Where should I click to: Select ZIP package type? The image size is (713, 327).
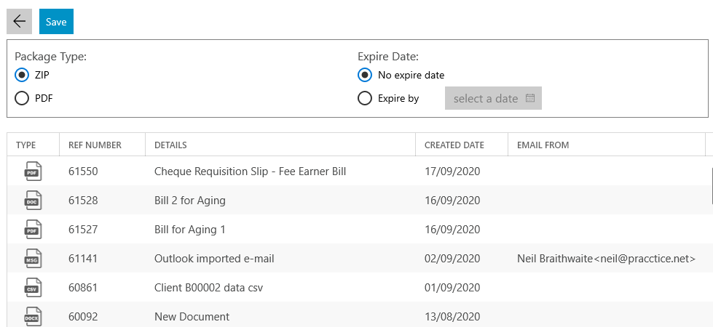tap(22, 75)
